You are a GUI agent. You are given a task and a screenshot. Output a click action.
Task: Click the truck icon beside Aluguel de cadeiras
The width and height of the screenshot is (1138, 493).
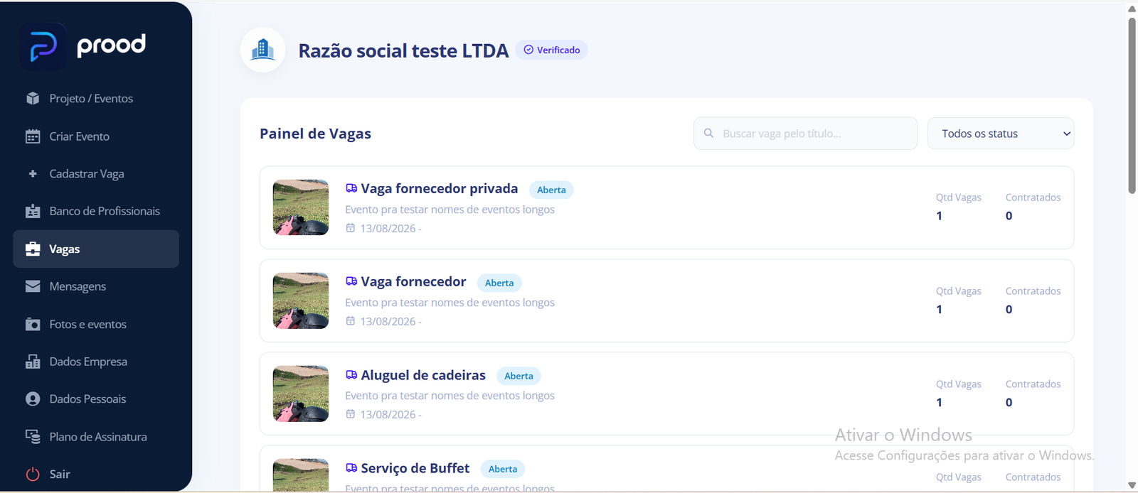click(351, 374)
